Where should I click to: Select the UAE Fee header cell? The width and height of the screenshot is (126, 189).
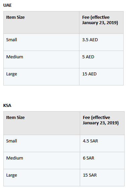coord(101,22)
